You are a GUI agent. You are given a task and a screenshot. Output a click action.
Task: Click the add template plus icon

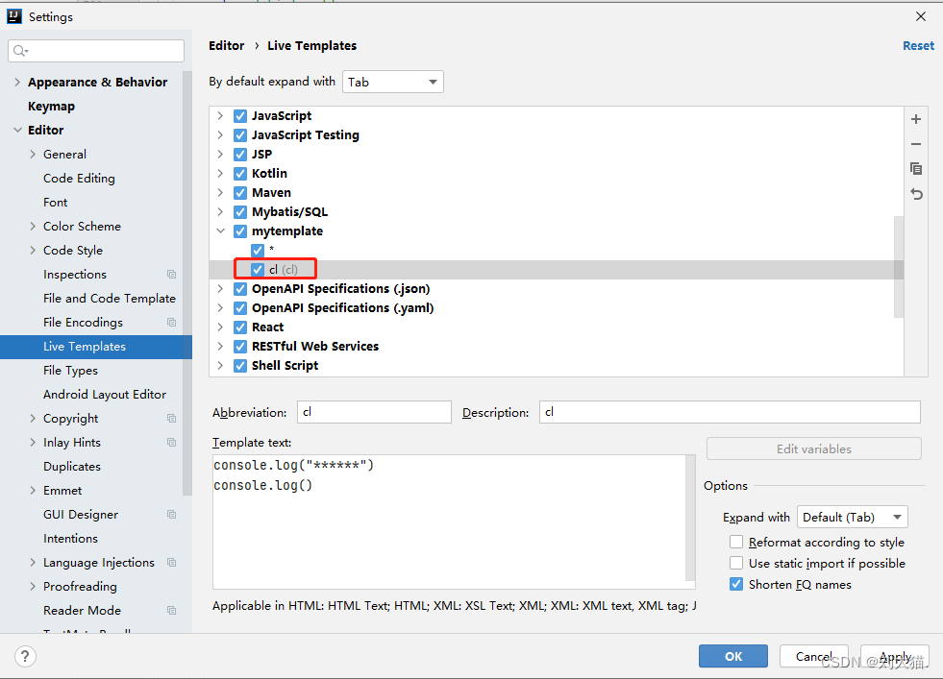point(916,120)
